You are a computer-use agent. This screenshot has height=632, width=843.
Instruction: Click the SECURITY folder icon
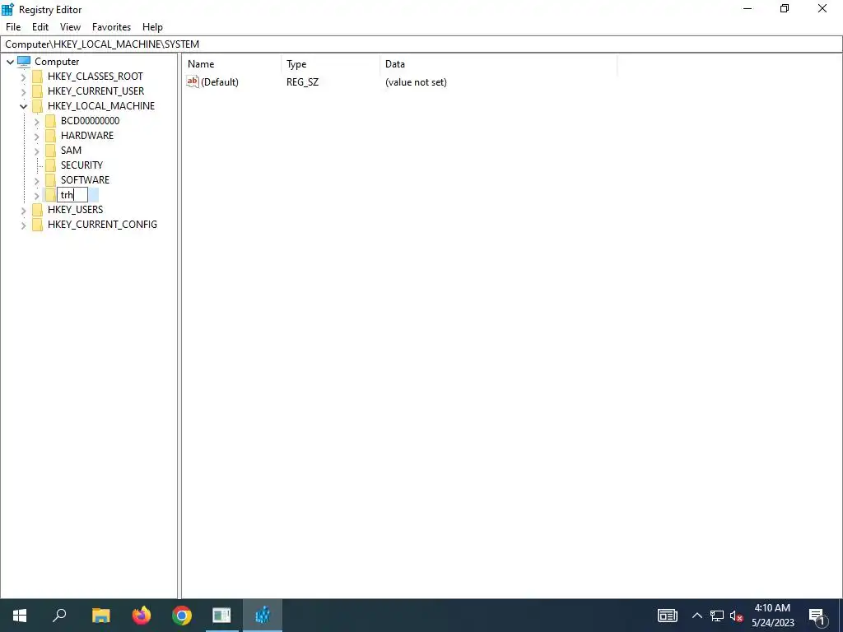[x=50, y=165]
